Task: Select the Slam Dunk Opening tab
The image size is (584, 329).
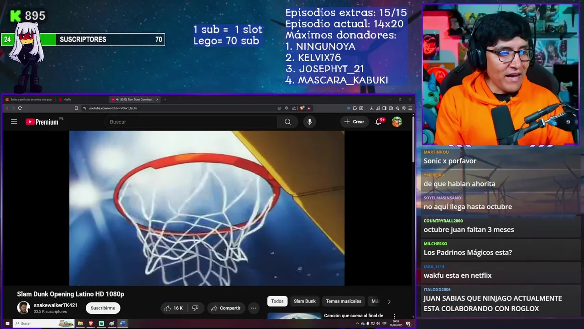Action: [x=134, y=99]
